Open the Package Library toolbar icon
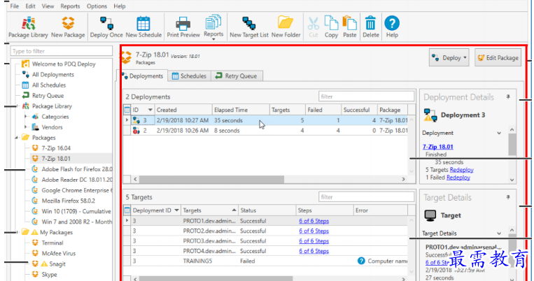Viewport: 534px width, 281px height. coord(28,27)
